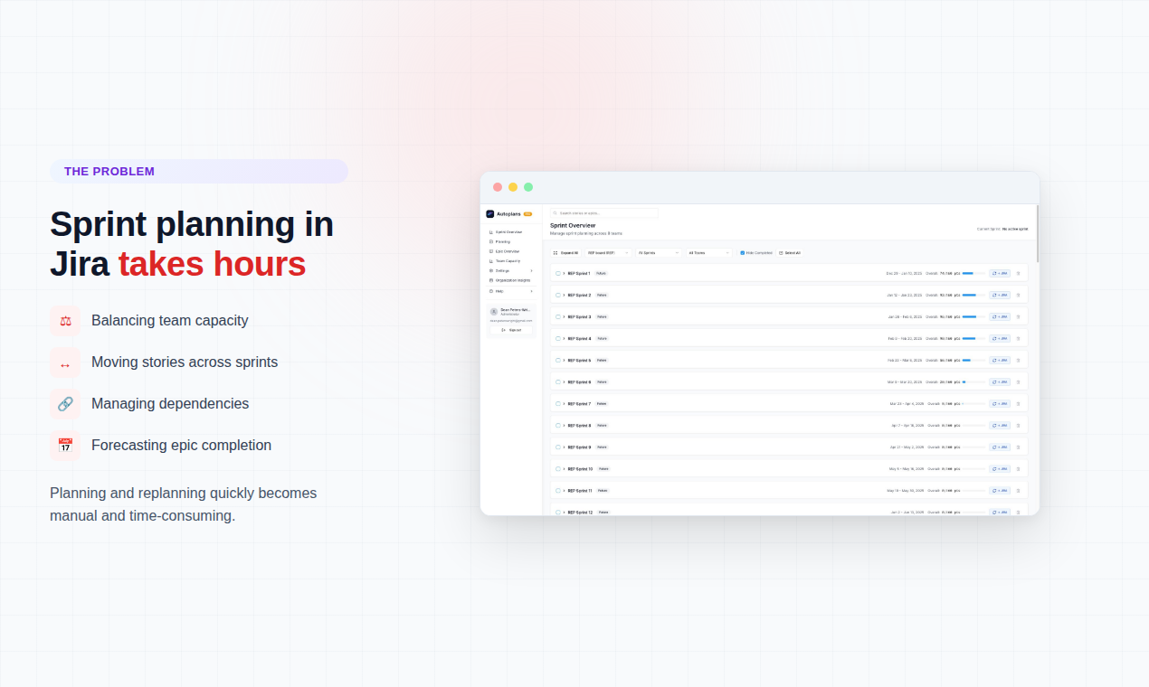The width and height of the screenshot is (1149, 687).
Task: Click the trash icon for REP Sprint 11
Action: coord(1018,490)
